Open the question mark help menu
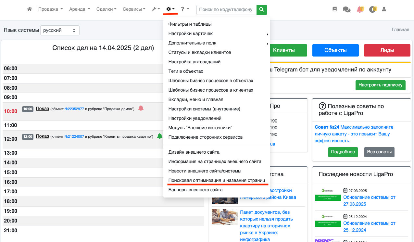414x242 pixels. point(185,9)
